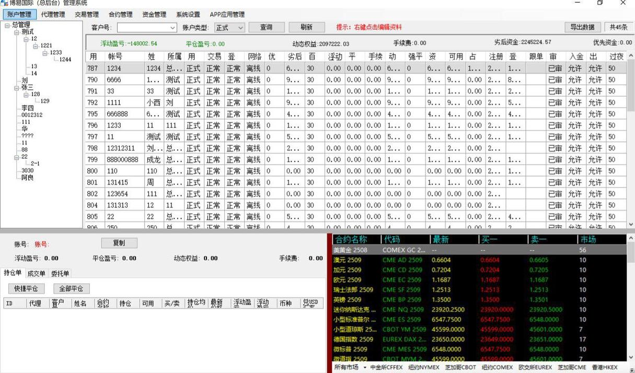Click the 复制 button
Viewport: 635px width, 373px height.
coord(119,243)
